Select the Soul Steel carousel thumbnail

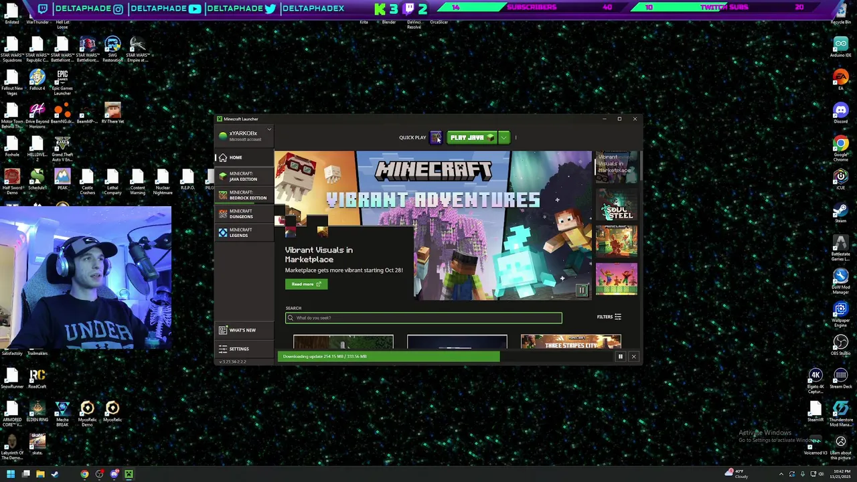617,204
